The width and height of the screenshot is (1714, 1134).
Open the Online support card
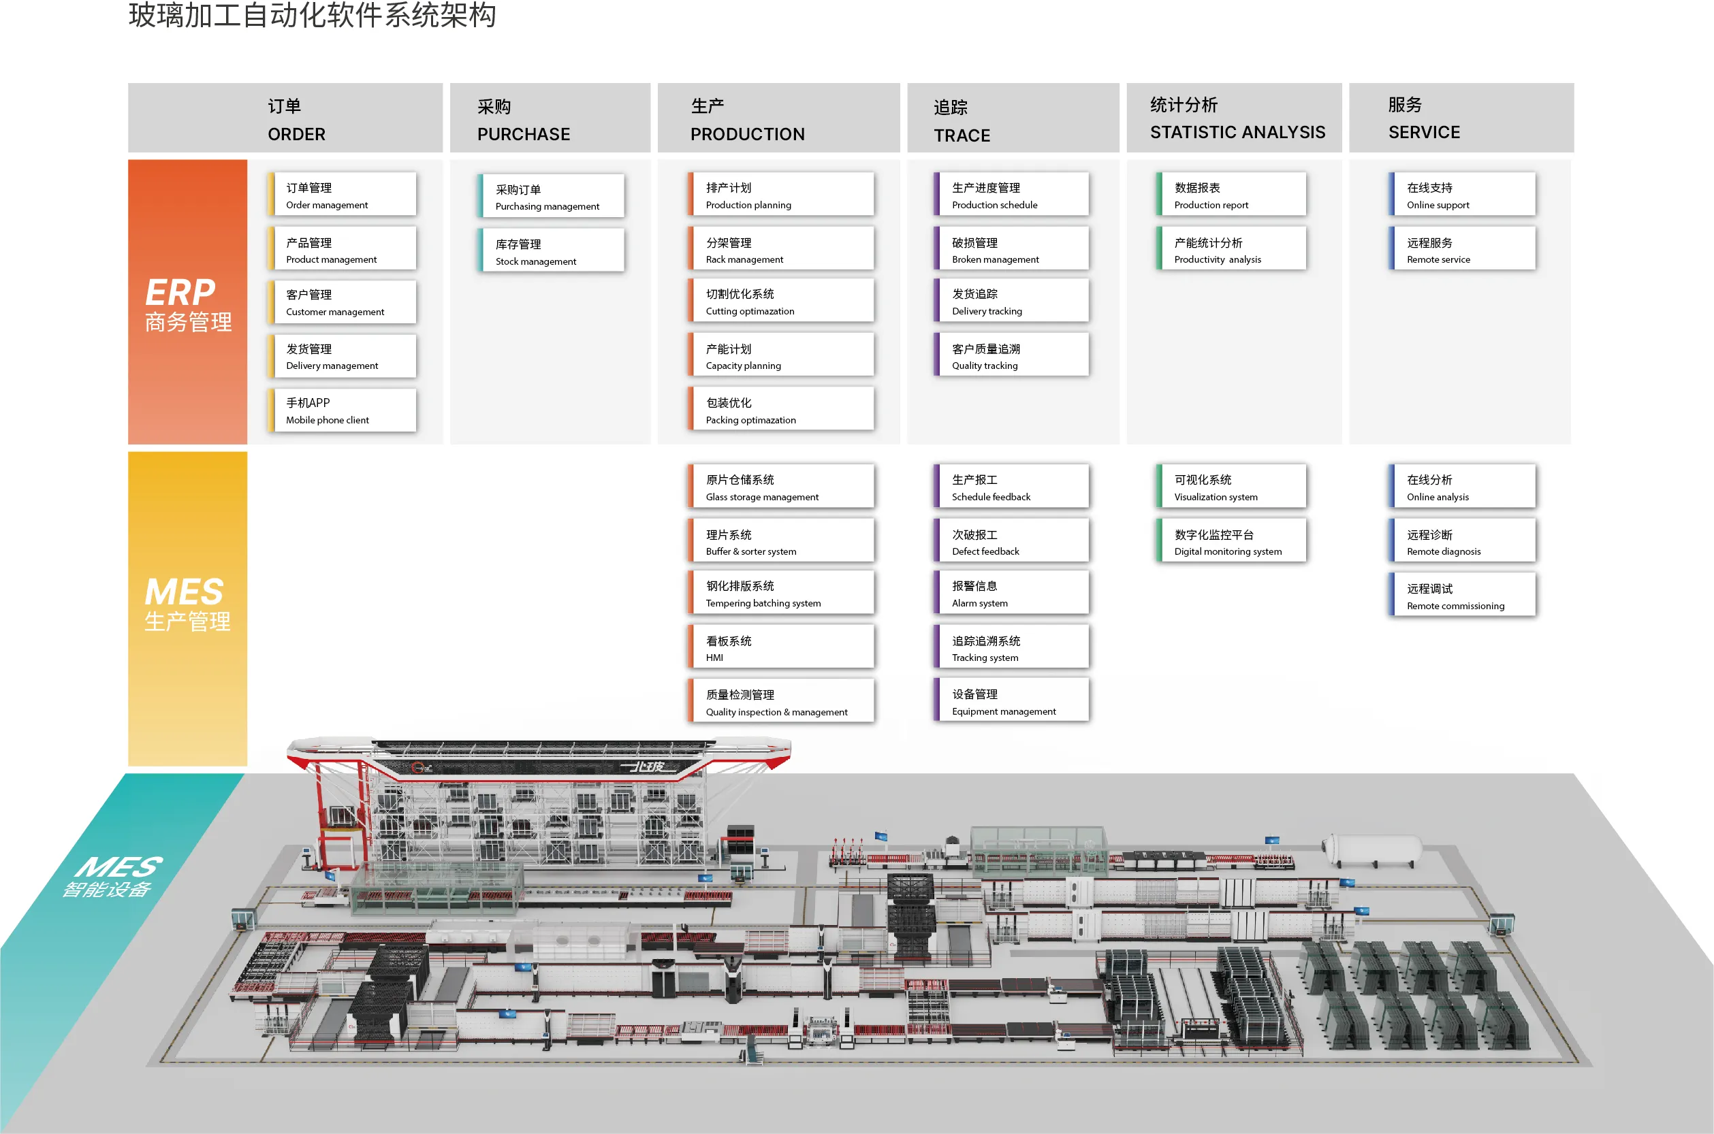point(1461,195)
